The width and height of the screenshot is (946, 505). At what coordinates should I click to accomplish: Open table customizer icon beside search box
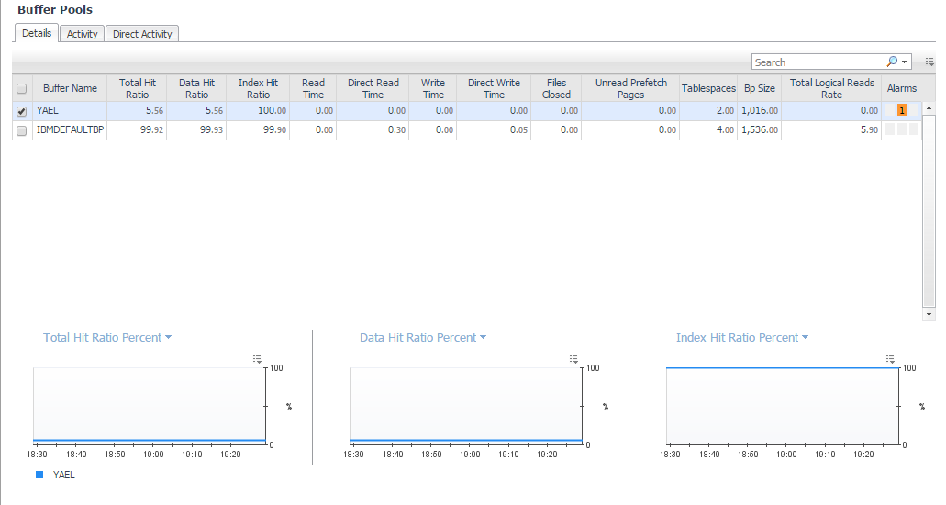point(929,62)
